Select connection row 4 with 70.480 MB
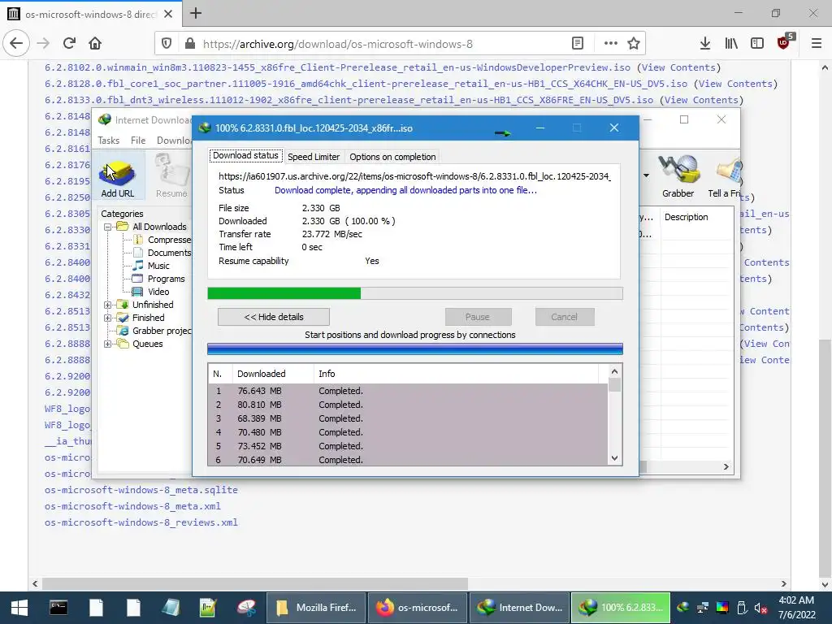 click(408, 432)
